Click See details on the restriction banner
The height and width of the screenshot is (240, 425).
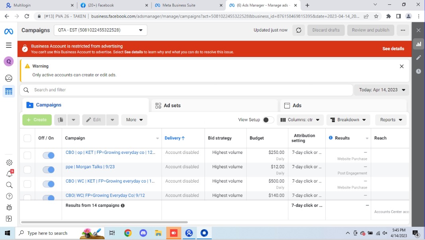[x=393, y=49]
